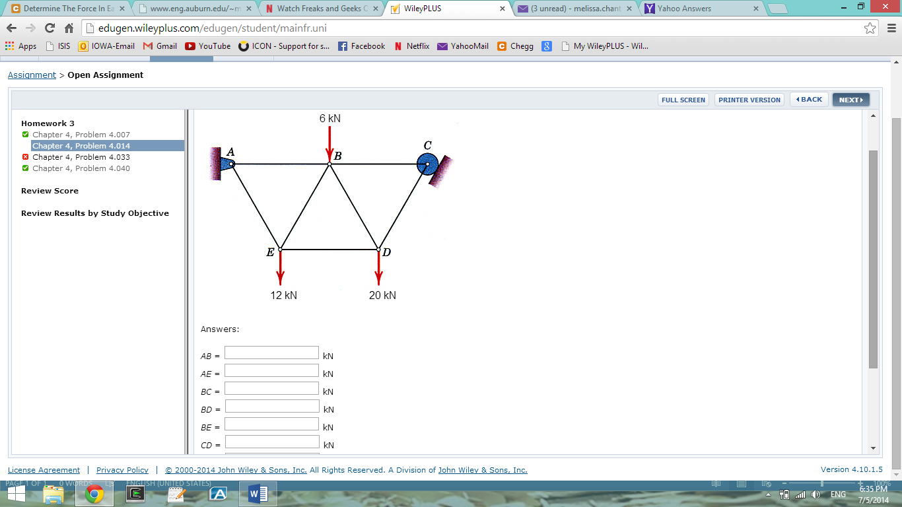Open Microsoft Word from the taskbar

click(257, 493)
